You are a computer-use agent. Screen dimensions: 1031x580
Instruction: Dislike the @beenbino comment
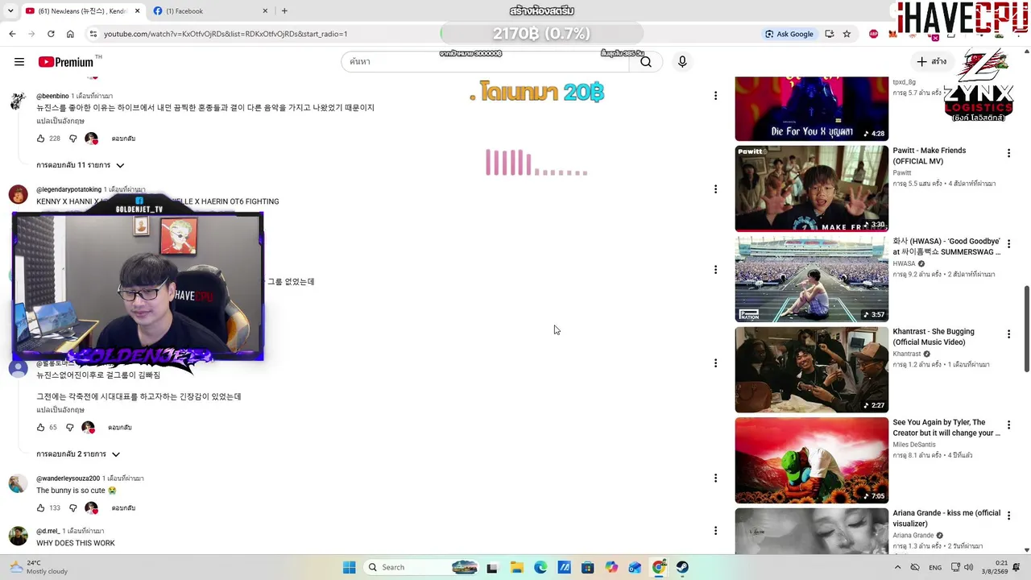tap(72, 139)
